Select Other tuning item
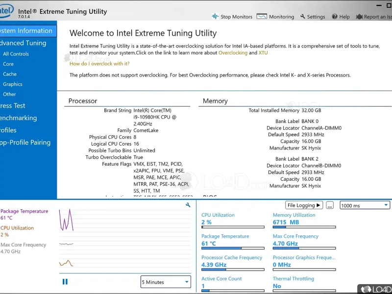This screenshot has height=294, width=392. 9,94
